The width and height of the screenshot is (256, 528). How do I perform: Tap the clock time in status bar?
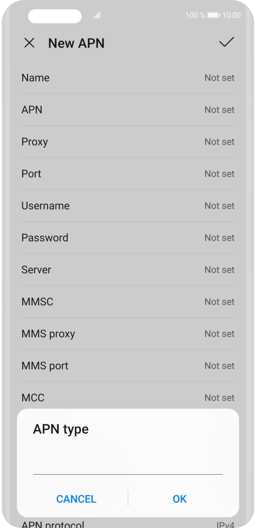pos(232,15)
